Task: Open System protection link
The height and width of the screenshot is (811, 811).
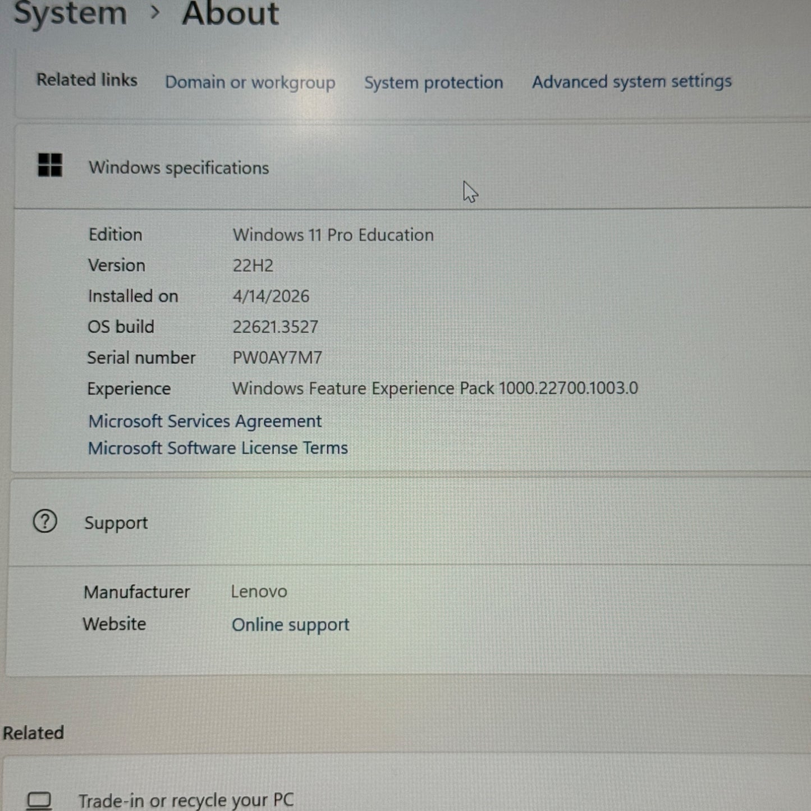Action: (434, 83)
